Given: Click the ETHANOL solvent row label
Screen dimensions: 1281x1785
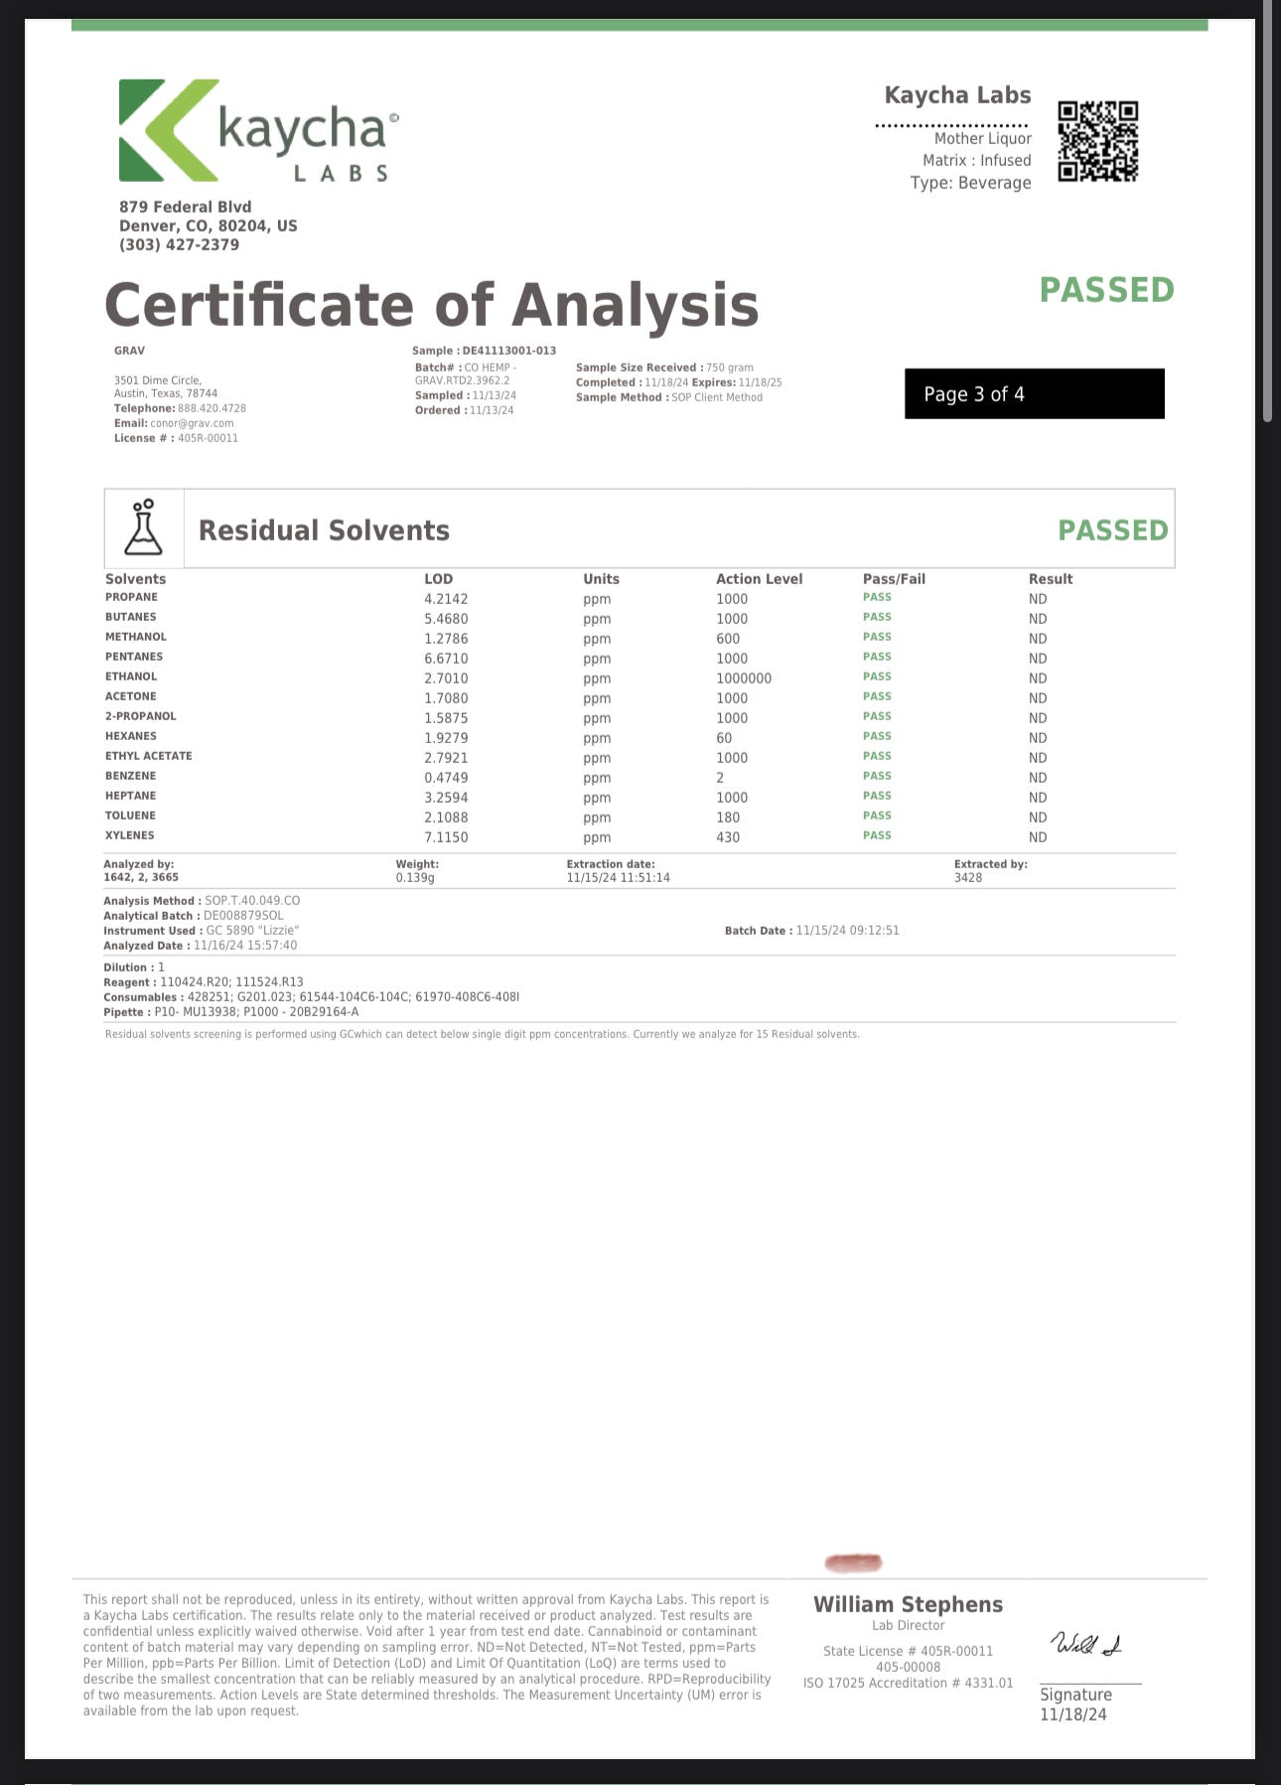Looking at the screenshot, I should tap(131, 676).
